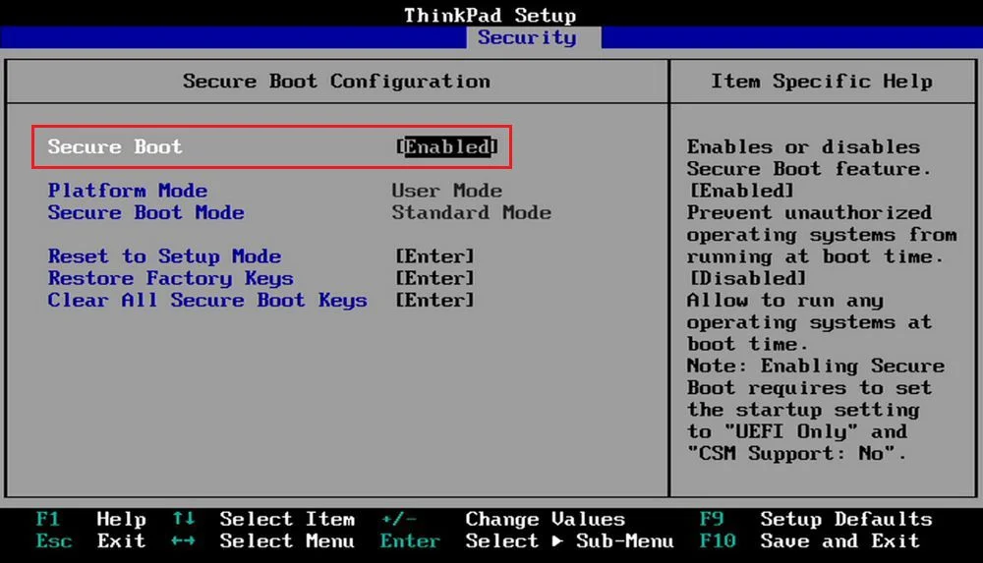This screenshot has height=563, width=983.
Task: Click the Esc Exit key hint
Action: point(90,541)
